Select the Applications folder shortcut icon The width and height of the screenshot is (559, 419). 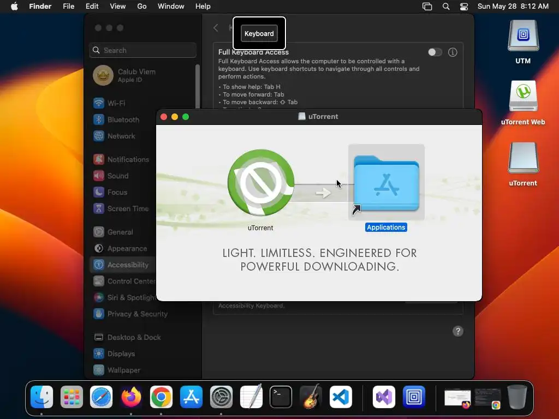[x=386, y=183]
